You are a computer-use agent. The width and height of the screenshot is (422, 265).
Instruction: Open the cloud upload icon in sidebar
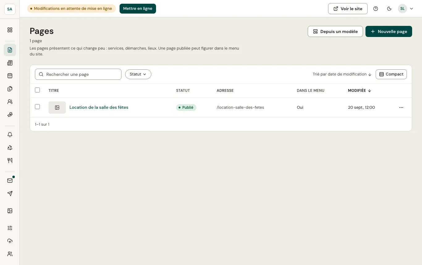point(10,241)
